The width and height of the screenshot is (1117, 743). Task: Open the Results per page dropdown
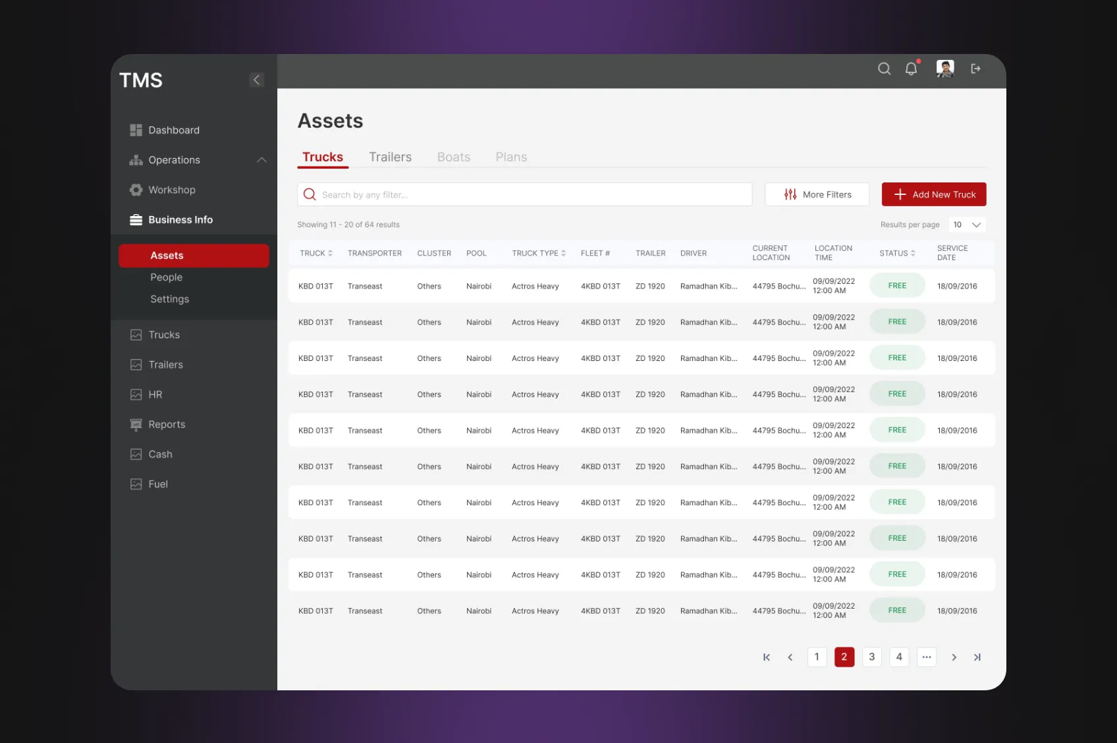pos(967,225)
